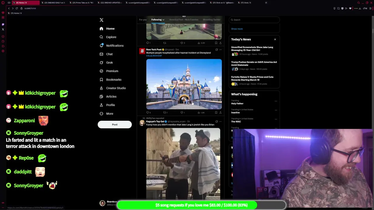Image resolution: width=374 pixels, height=210 pixels.
Task: Click the X logo above the sidebar
Action: [101, 20]
